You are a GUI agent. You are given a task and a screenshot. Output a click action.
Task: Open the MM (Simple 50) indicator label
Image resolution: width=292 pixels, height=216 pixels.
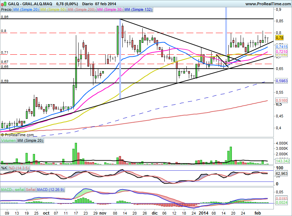[x=53, y=9]
